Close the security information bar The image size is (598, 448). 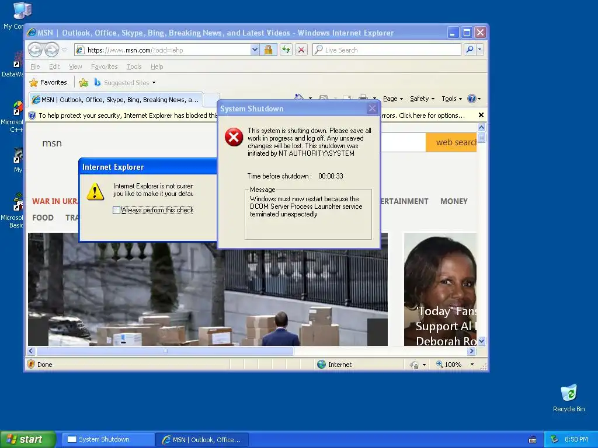pos(481,115)
